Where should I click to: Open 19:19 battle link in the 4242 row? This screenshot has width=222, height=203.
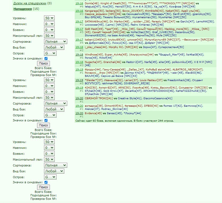79,87
